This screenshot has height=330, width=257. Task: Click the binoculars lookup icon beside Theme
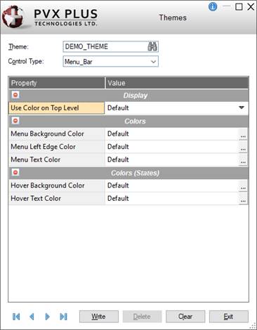click(x=152, y=46)
